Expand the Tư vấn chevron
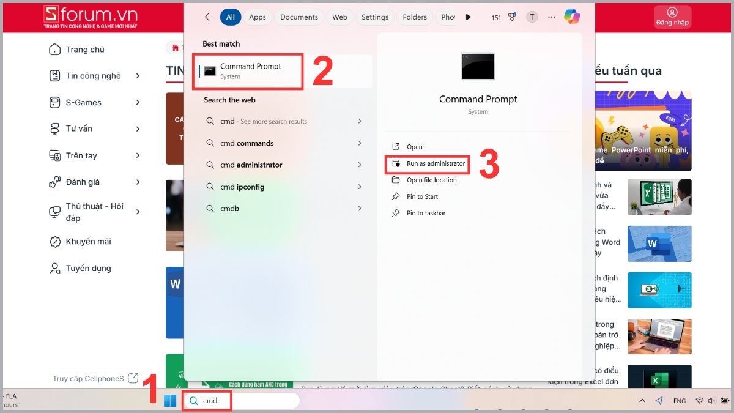 coord(138,128)
